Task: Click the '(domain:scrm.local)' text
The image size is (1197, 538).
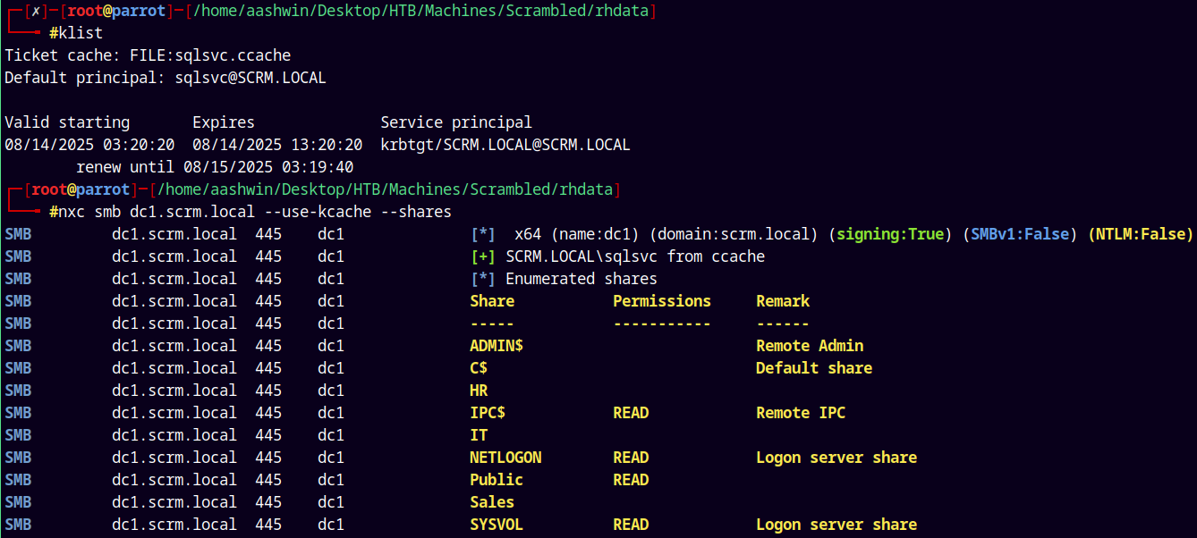Action: point(734,234)
